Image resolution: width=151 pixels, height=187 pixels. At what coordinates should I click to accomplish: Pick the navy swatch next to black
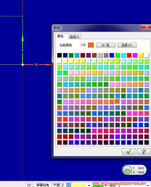coord(65,55)
